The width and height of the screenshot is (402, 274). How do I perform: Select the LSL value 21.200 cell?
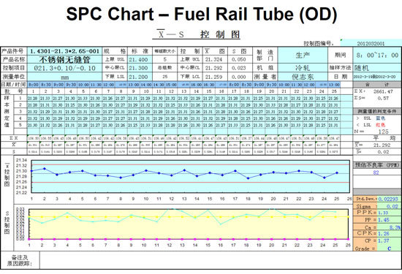(x=140, y=77)
